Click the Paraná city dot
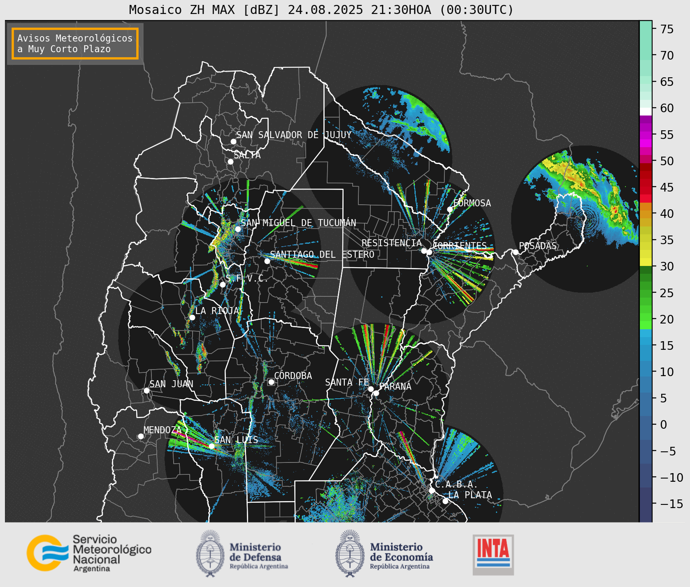 [x=376, y=393]
